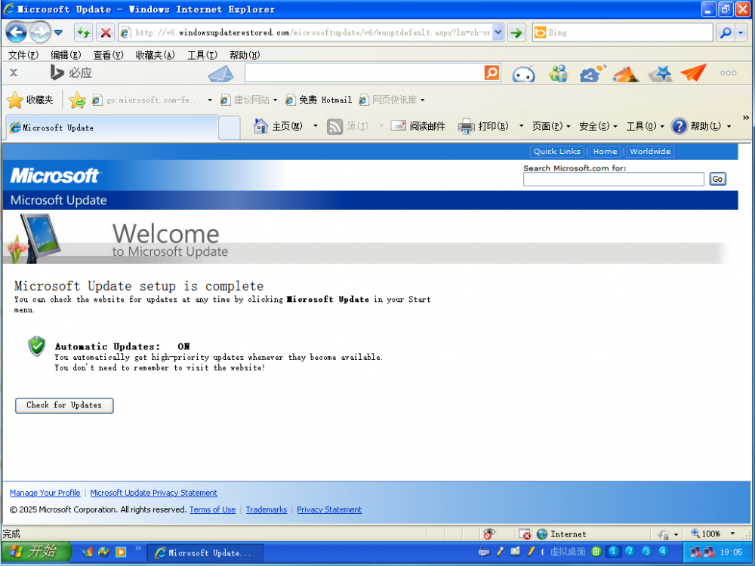Click the blue Help question mark icon
This screenshot has width=755, height=566.
point(679,126)
